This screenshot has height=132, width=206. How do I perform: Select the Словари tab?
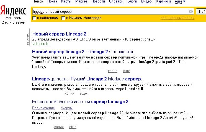(116, 1)
